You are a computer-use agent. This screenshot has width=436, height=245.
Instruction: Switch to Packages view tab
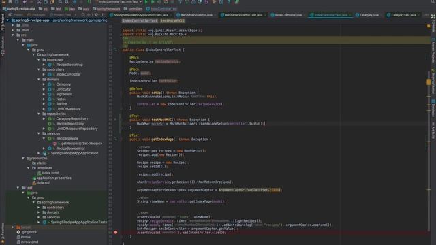pyautogui.click(x=36, y=15)
